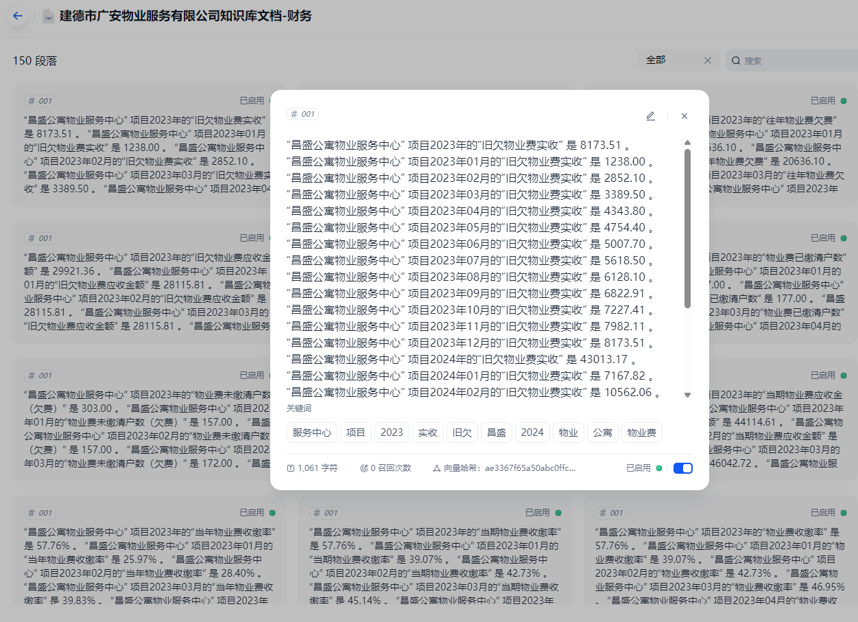Click the green enabled status dot in the dialog

pyautogui.click(x=659, y=468)
